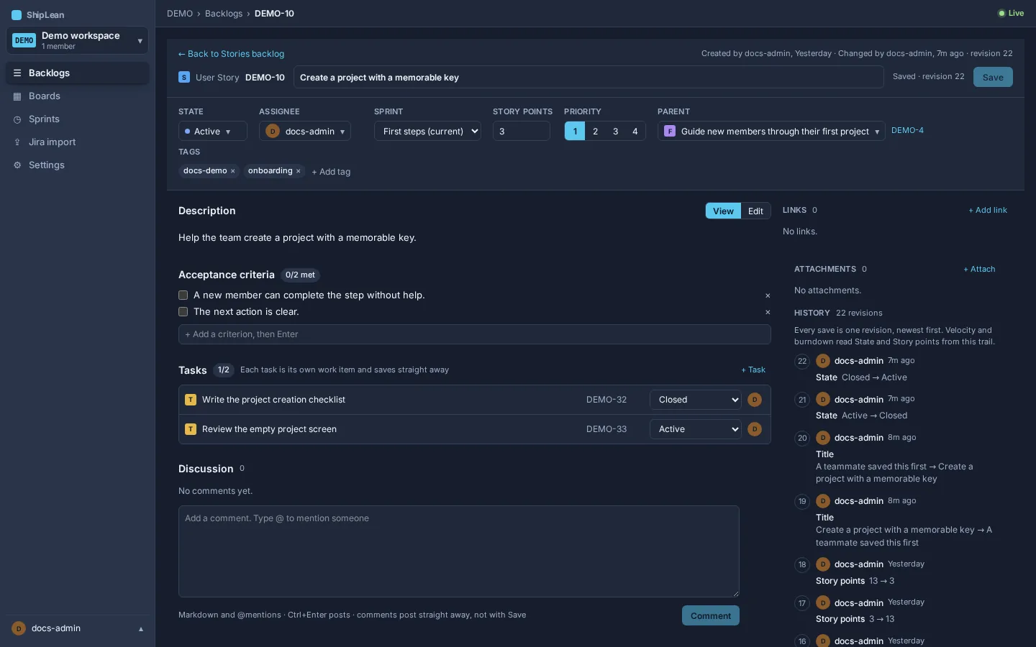
Task: Expand the Demo workspace switcher
Action: point(78,40)
